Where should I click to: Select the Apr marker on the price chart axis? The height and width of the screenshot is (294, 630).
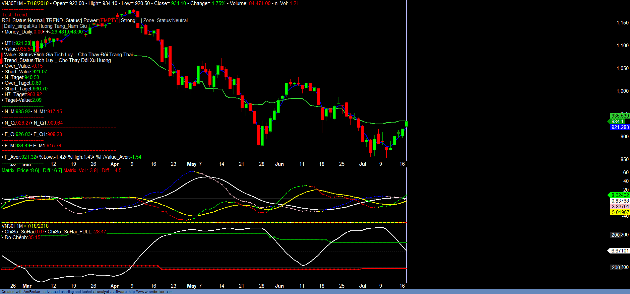point(115,164)
